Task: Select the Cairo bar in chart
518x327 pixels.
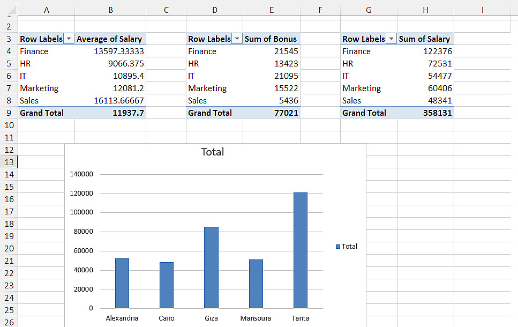Action: click(167, 285)
